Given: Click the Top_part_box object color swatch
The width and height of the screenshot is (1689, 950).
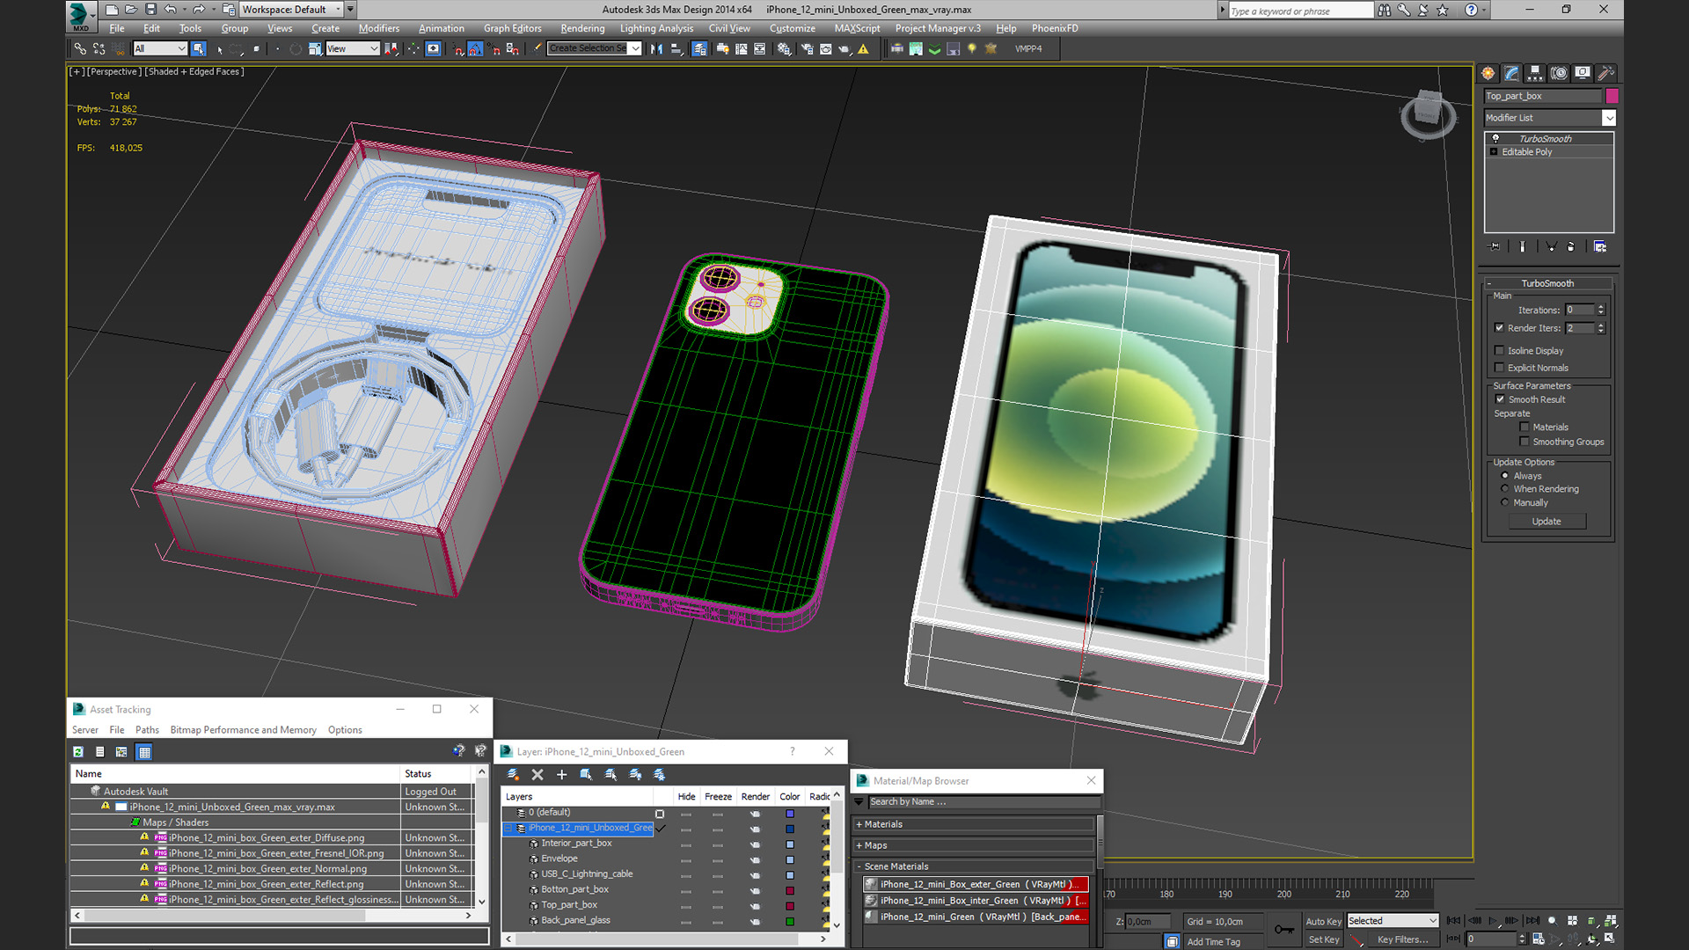Looking at the screenshot, I should point(1612,96).
